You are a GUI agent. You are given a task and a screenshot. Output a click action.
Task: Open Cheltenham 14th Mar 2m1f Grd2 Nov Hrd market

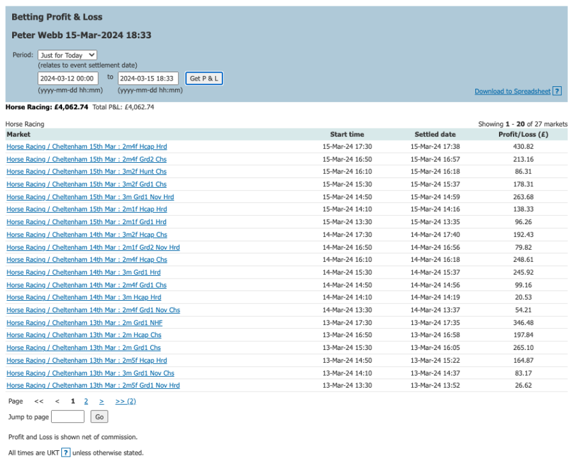(x=93, y=247)
